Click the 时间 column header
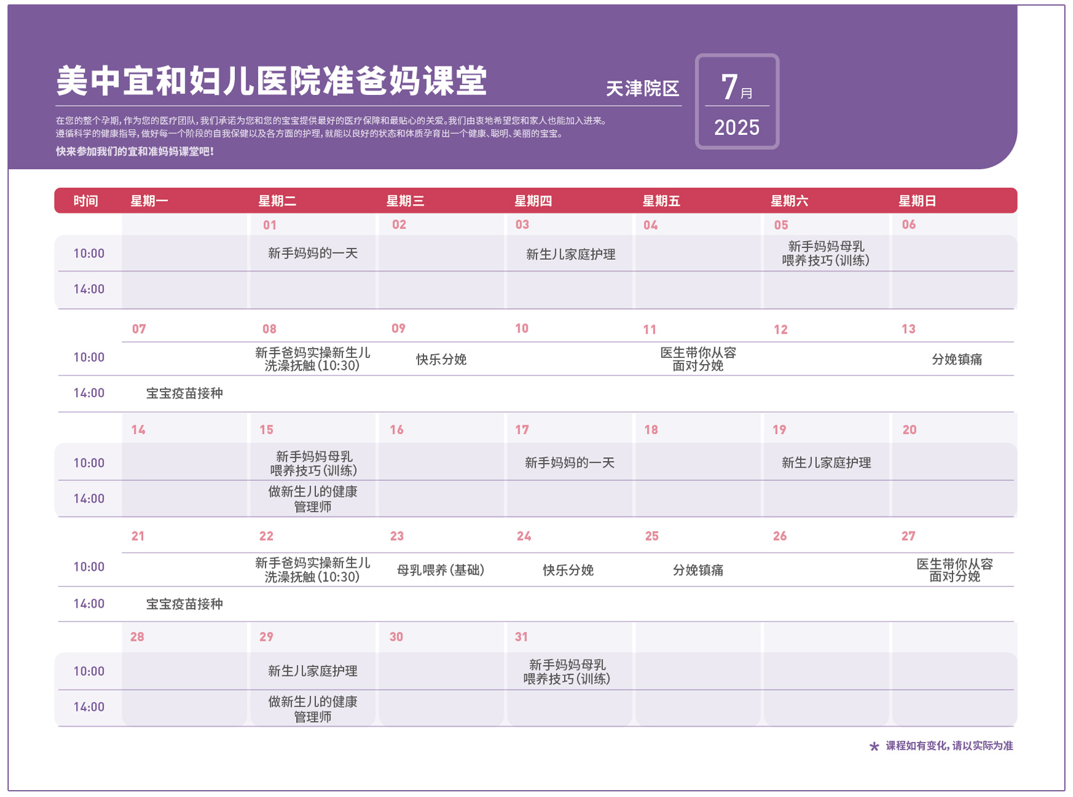This screenshot has height=797, width=1073. pyautogui.click(x=86, y=201)
